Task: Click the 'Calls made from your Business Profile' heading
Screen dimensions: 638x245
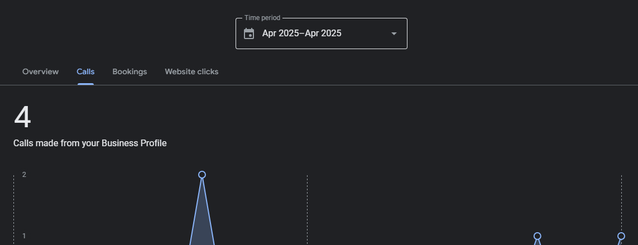Action: tap(90, 143)
